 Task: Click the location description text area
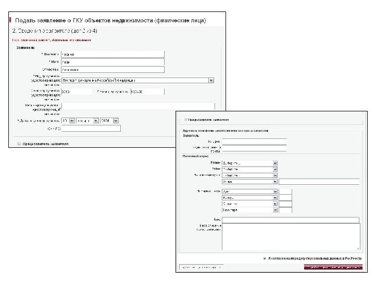click(291, 237)
